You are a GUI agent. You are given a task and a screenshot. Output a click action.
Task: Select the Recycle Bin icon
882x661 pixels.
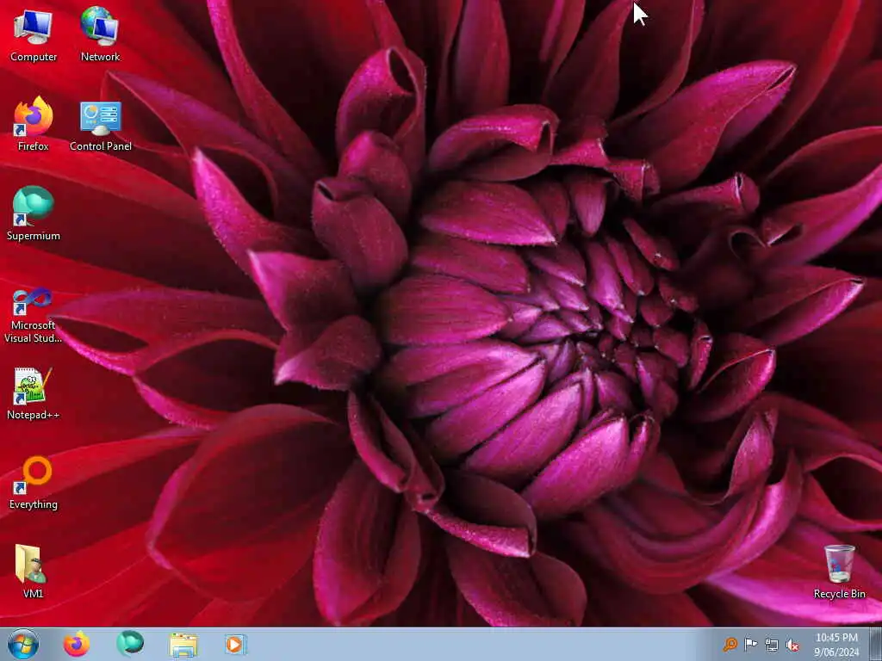pos(839,571)
